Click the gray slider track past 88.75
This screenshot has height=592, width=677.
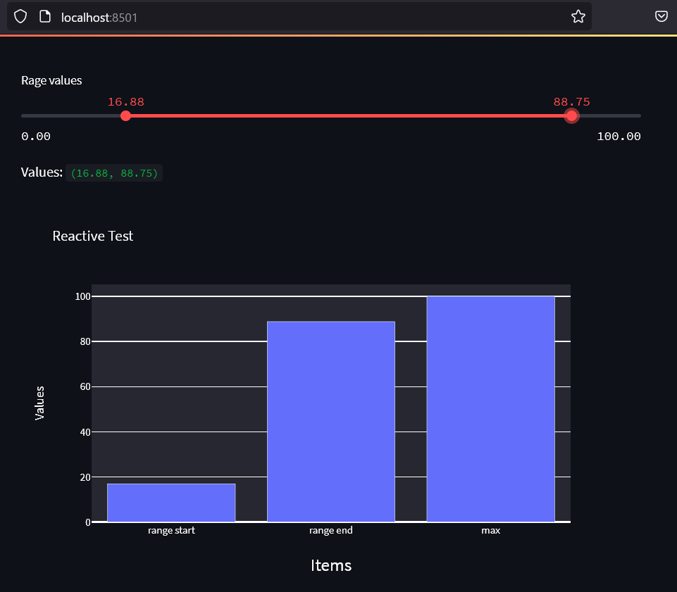tap(609, 115)
